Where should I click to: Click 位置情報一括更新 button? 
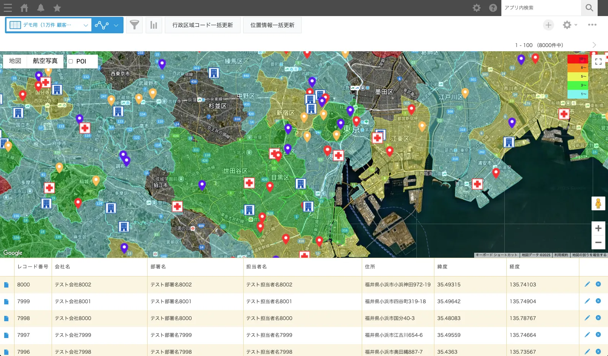click(272, 25)
